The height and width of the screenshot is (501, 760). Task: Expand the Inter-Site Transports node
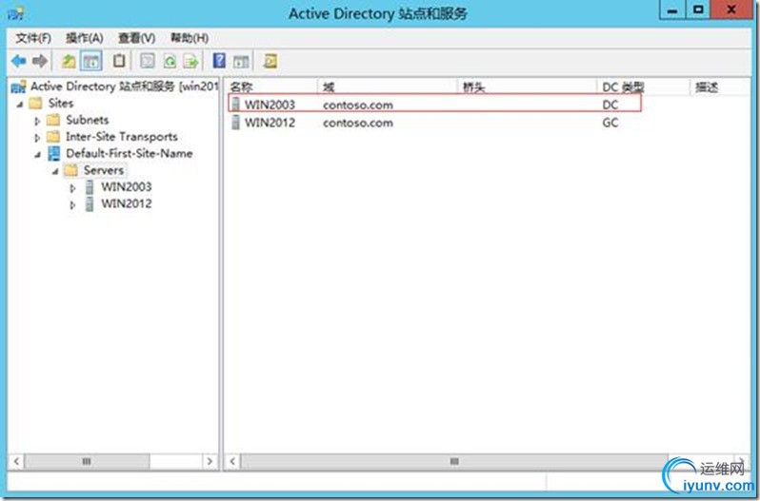37,138
